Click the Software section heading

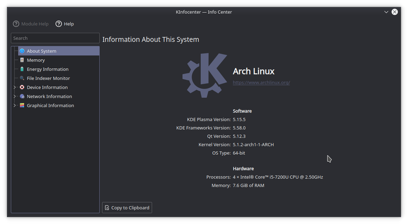click(242, 111)
